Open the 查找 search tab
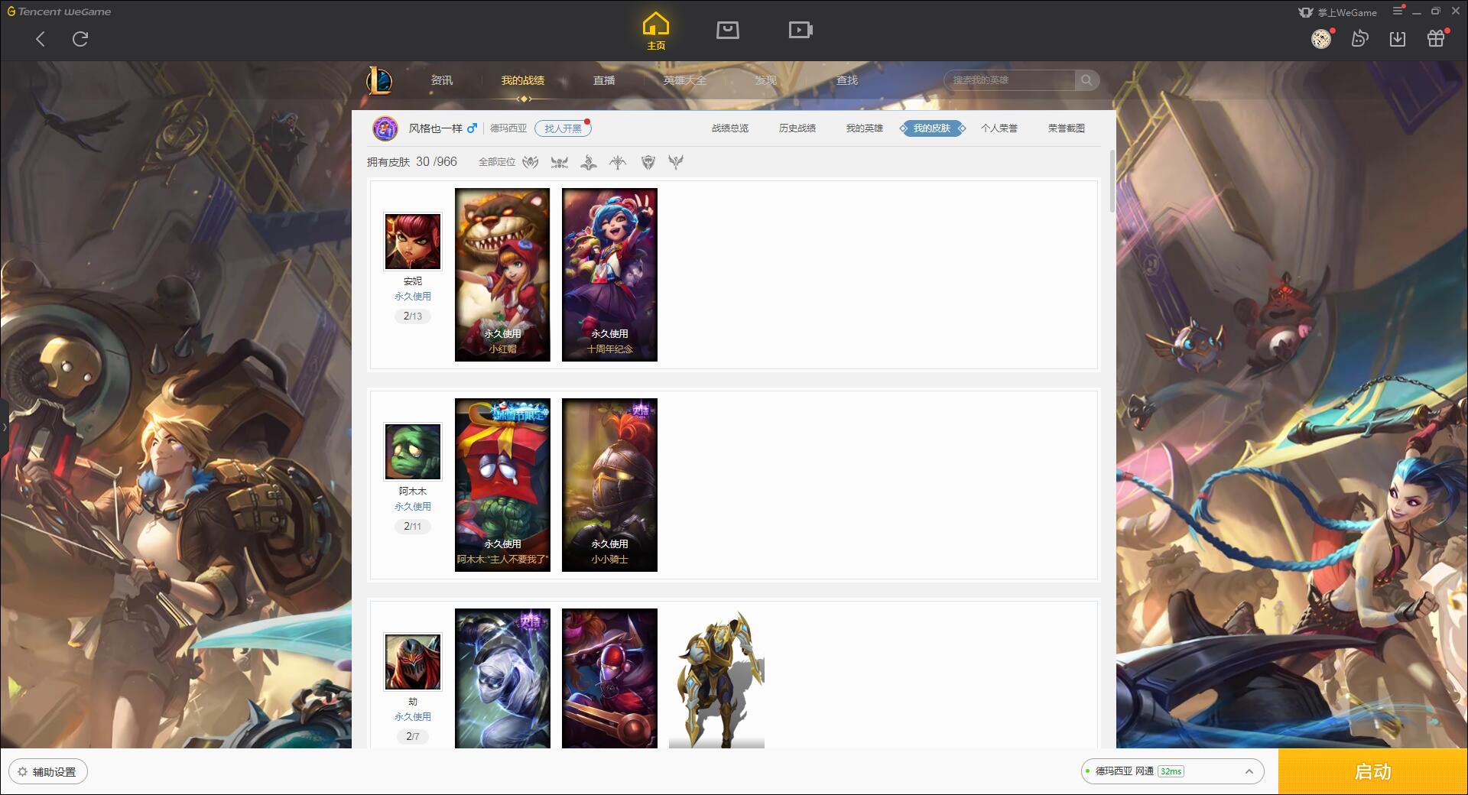This screenshot has height=795, width=1468. tap(847, 80)
